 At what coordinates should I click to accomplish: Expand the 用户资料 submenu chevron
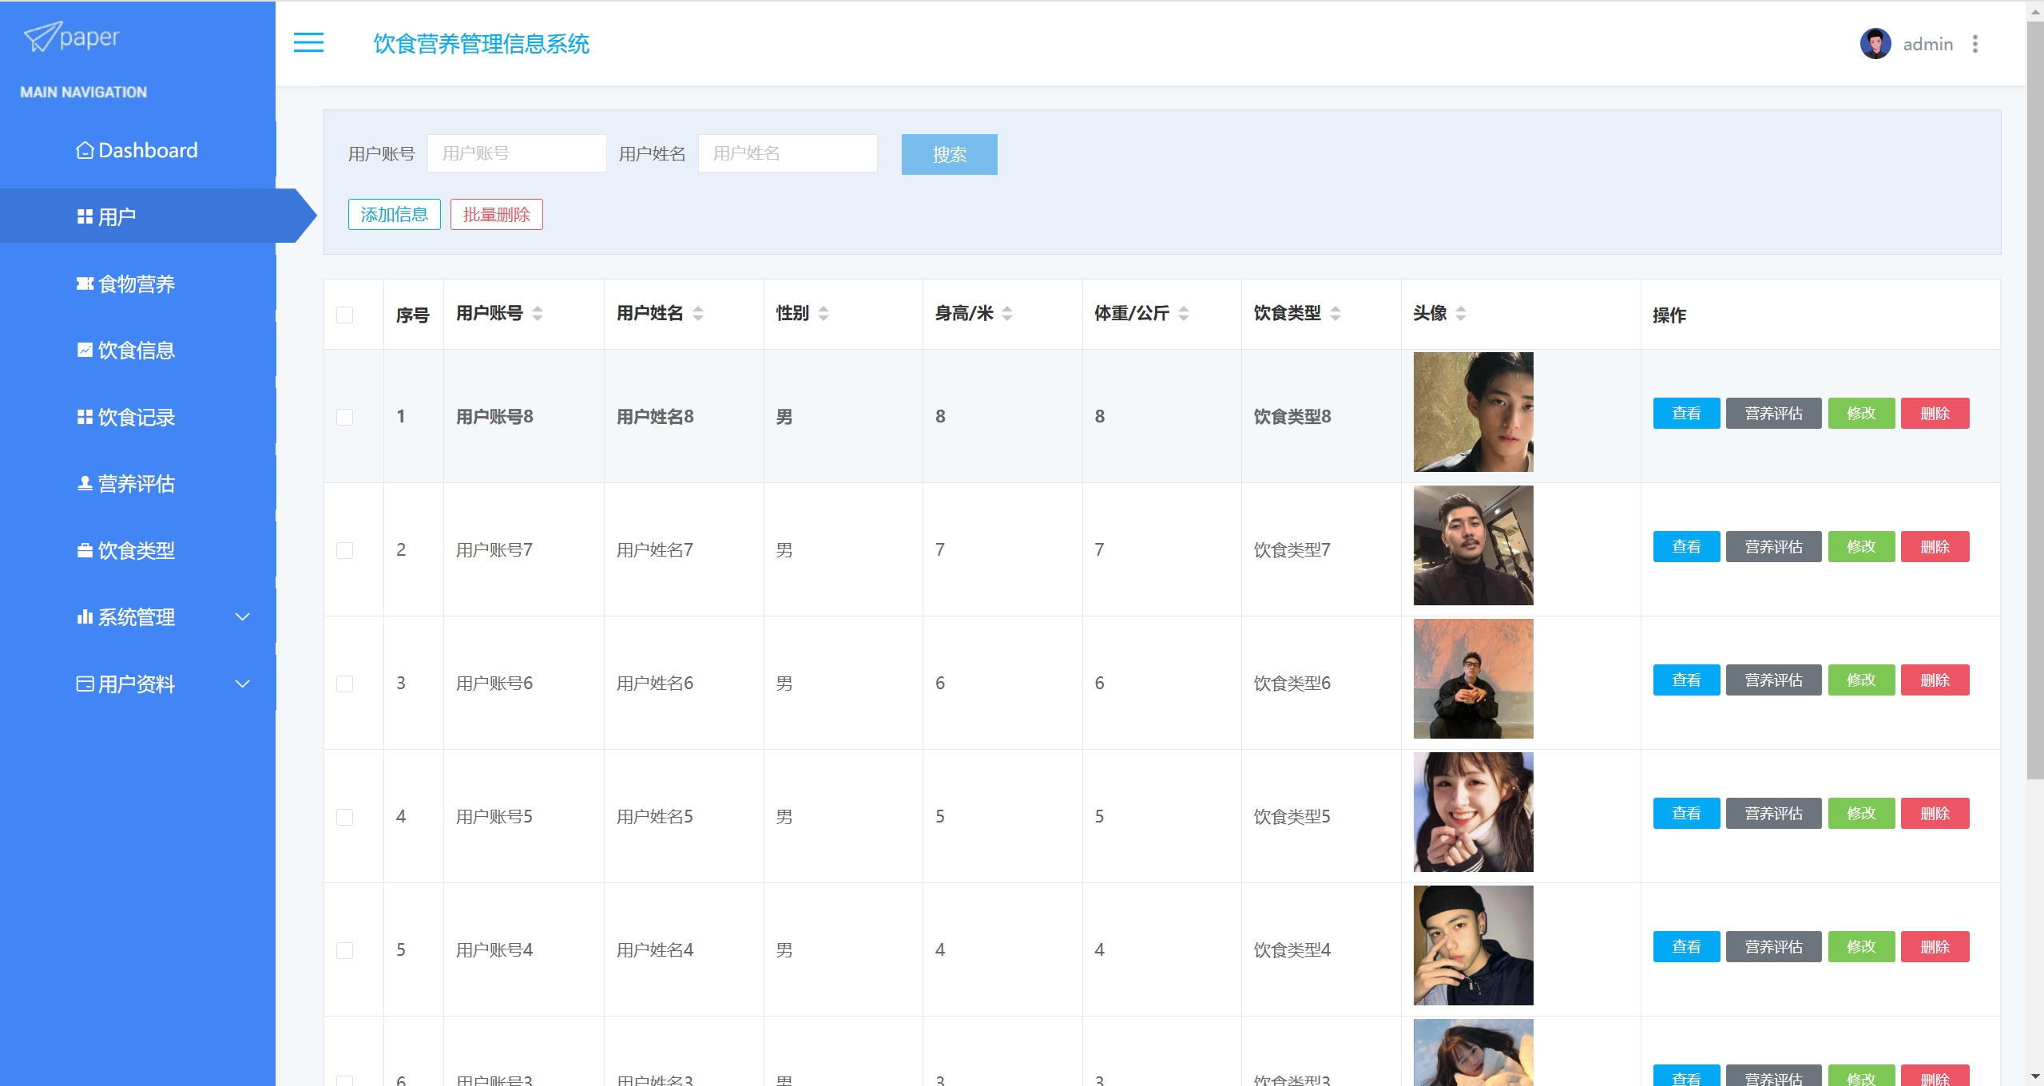tap(243, 684)
